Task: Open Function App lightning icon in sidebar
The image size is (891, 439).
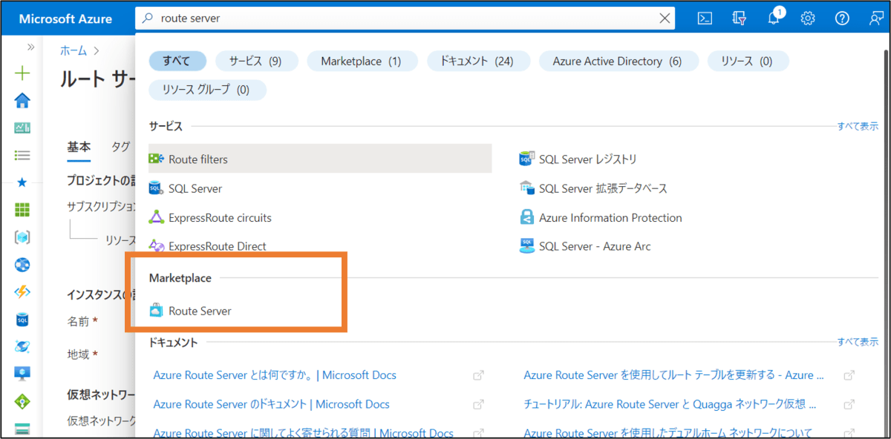Action: click(22, 292)
